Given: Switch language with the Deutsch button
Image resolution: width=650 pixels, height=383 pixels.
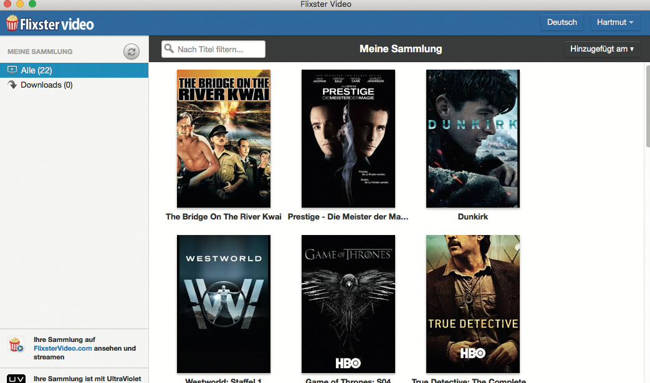Looking at the screenshot, I should click(562, 22).
